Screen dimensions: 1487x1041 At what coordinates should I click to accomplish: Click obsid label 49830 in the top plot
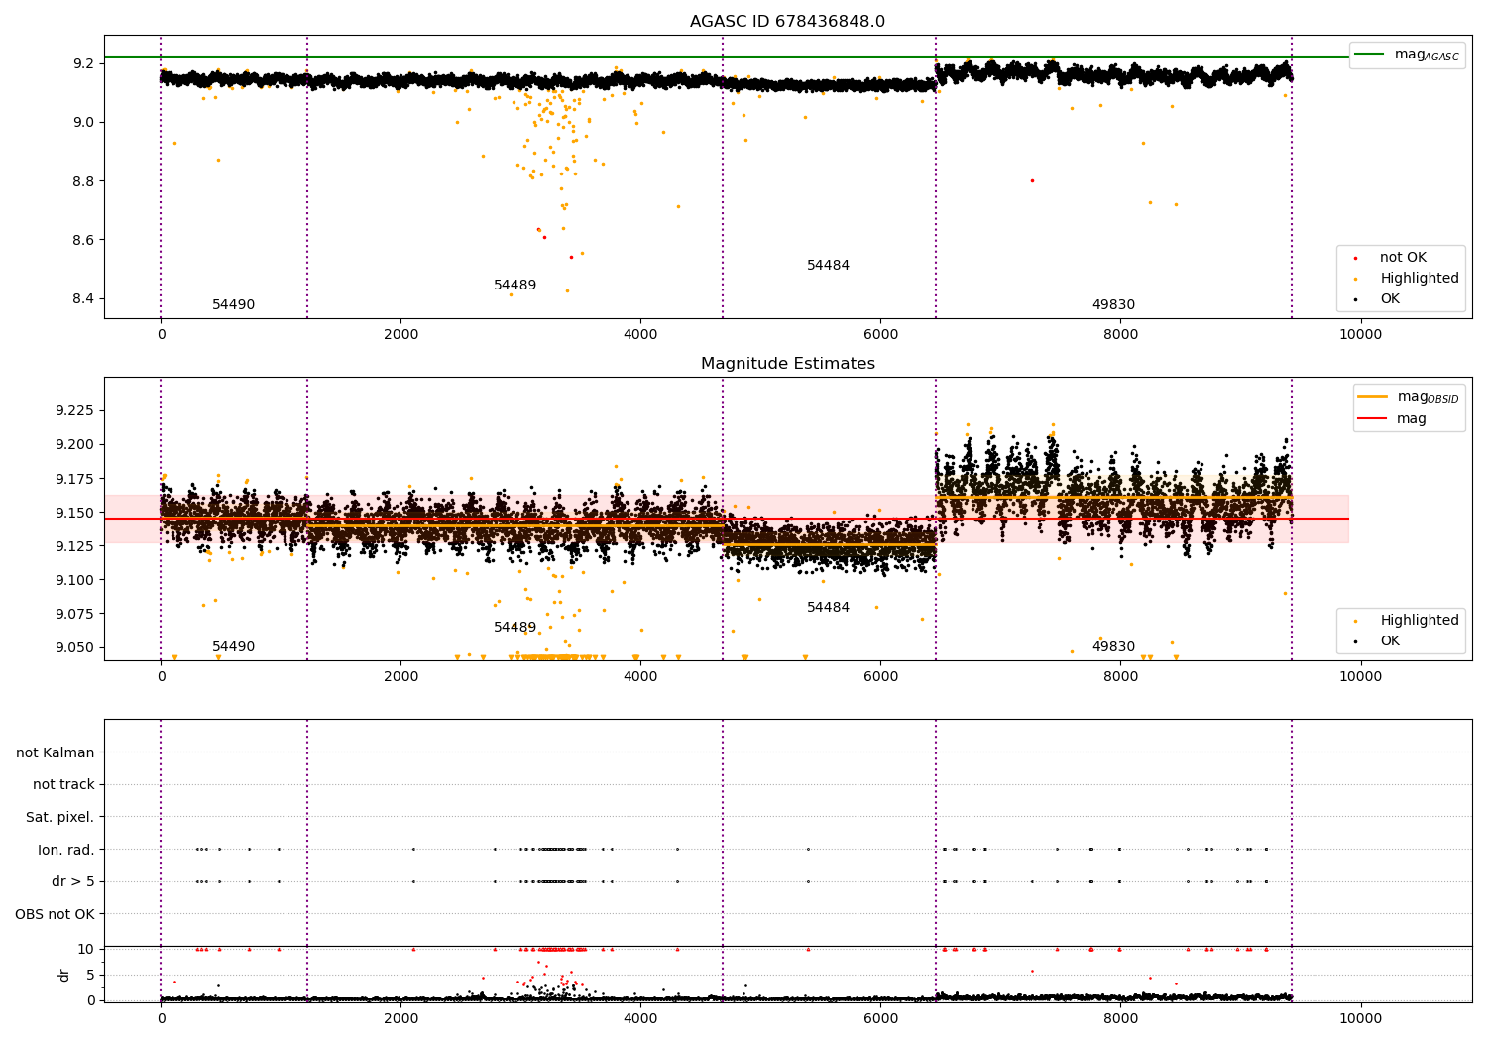1113,305
